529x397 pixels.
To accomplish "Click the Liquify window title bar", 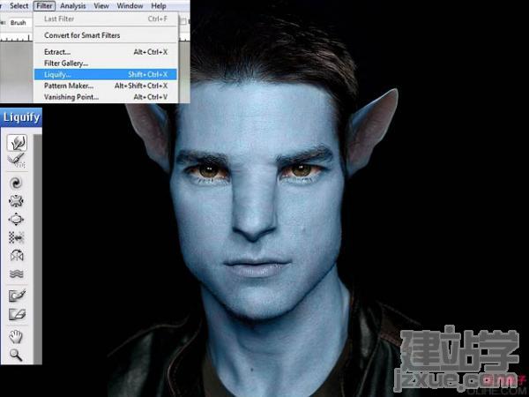I will pyautogui.click(x=21, y=117).
